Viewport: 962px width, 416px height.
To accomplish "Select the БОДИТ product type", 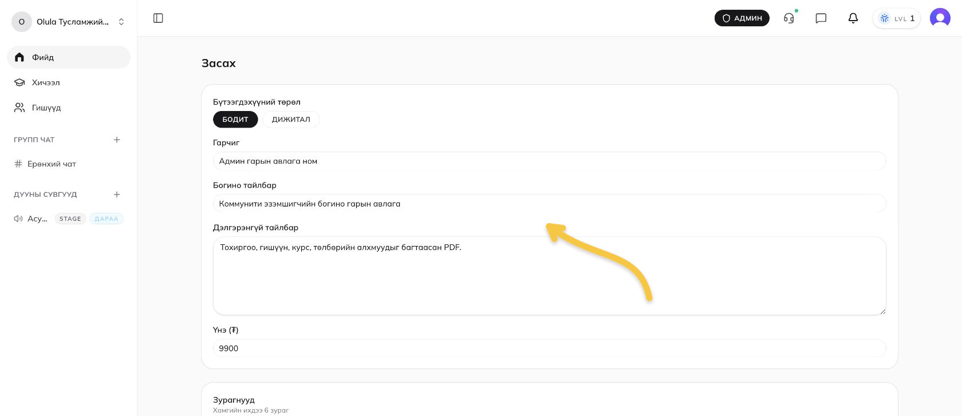I will tap(235, 119).
